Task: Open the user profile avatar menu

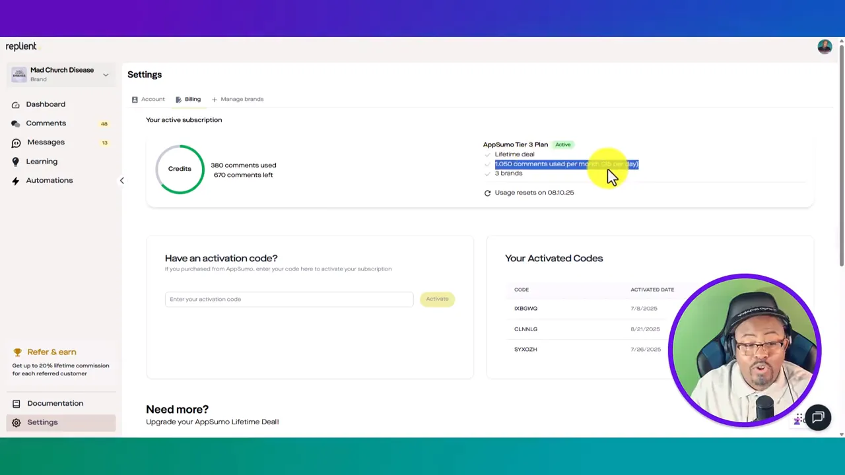Action: (x=825, y=46)
